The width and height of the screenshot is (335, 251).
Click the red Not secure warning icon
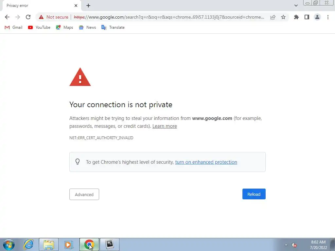(41, 17)
